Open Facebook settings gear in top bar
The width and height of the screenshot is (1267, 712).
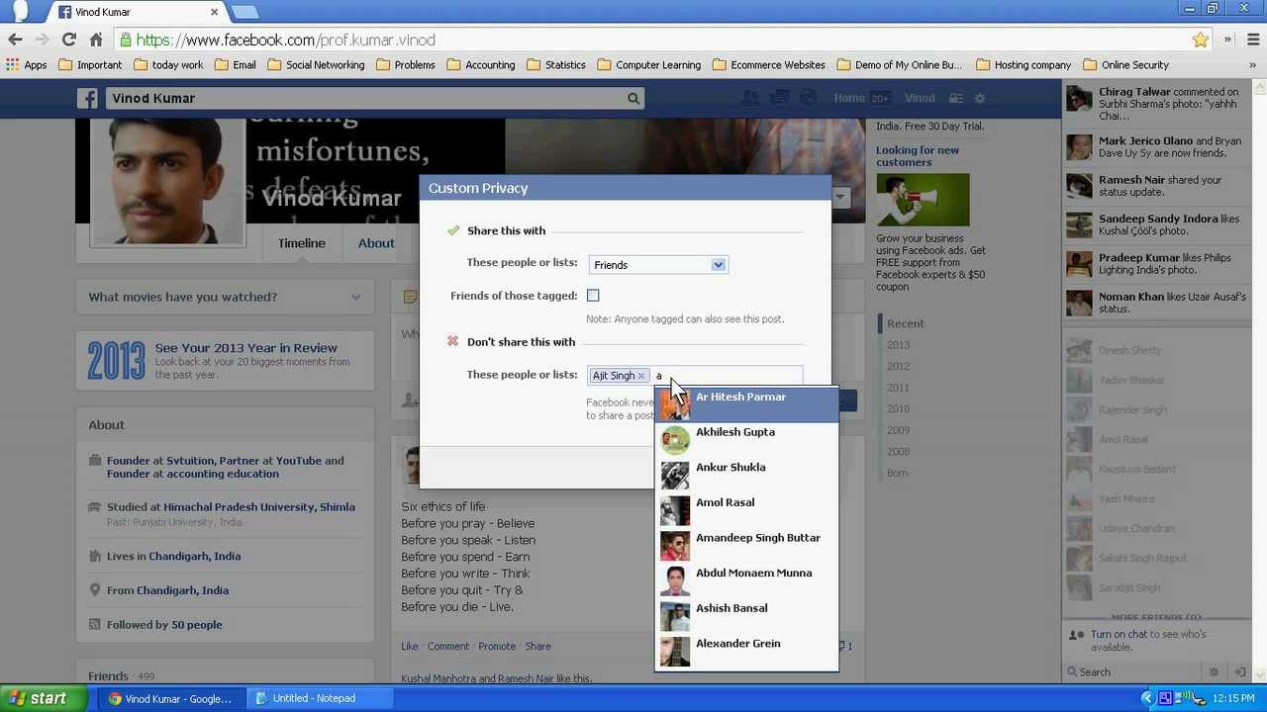[x=980, y=98]
